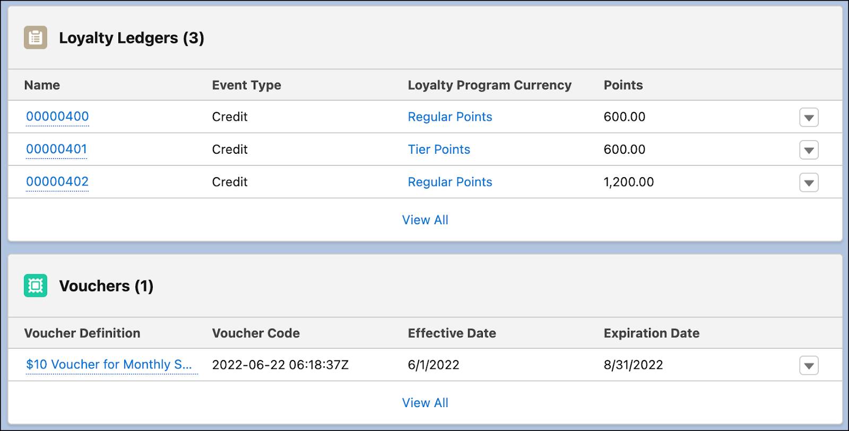Click View All under Loyalty Ledgers

click(x=425, y=219)
